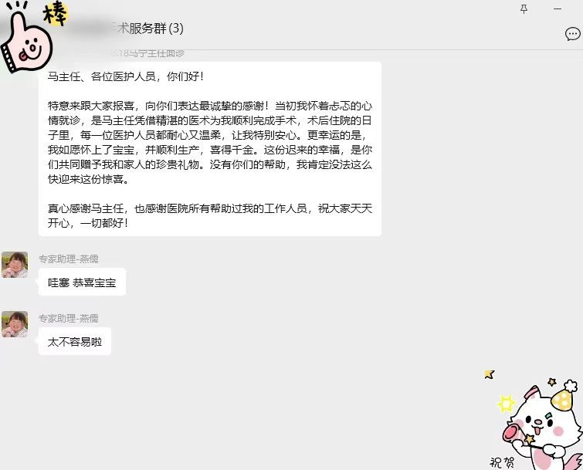Open chat info speech bubble icon
This screenshot has height=470, width=583.
click(x=573, y=34)
